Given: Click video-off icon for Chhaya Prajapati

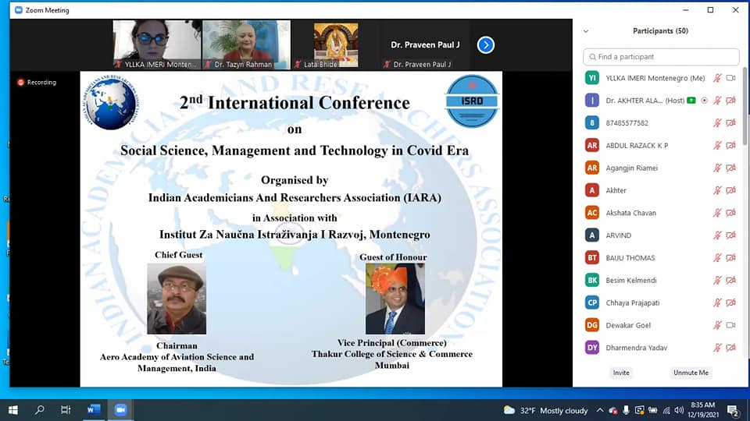Looking at the screenshot, I should [731, 302].
